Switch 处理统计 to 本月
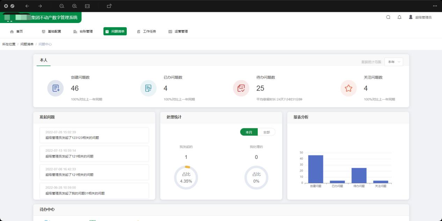442x221 pixels. tap(249, 132)
